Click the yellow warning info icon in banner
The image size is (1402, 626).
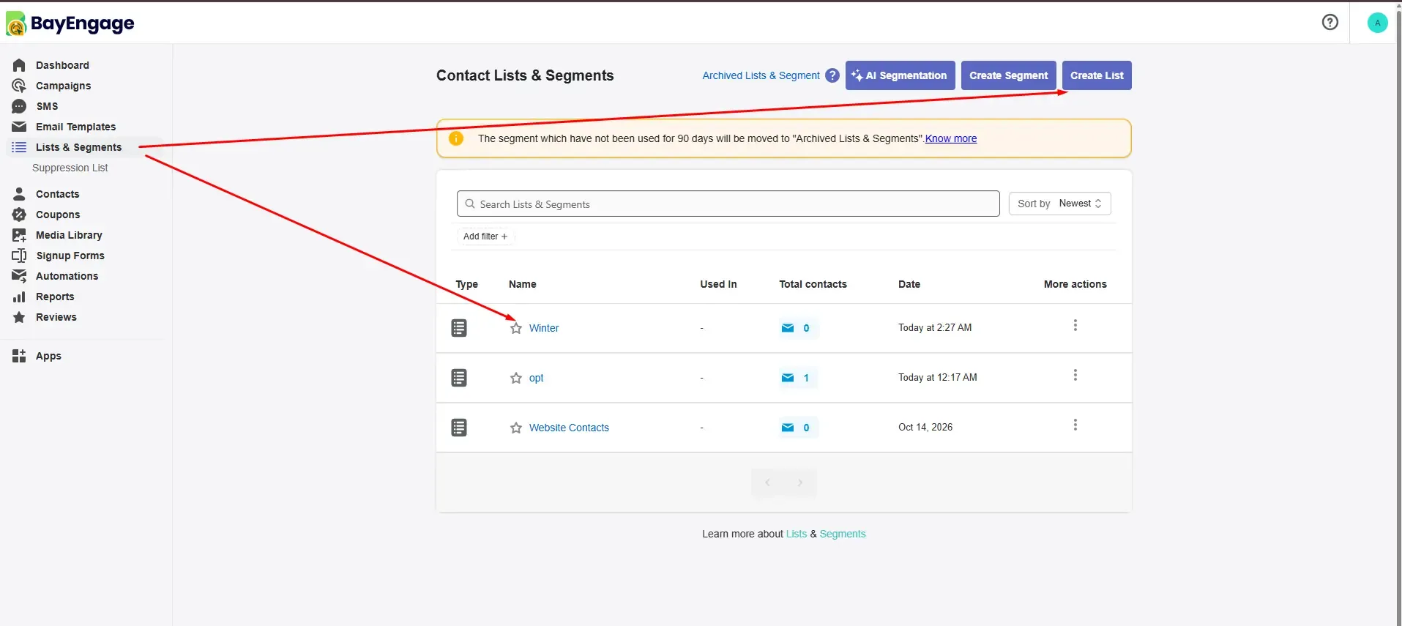(x=455, y=138)
